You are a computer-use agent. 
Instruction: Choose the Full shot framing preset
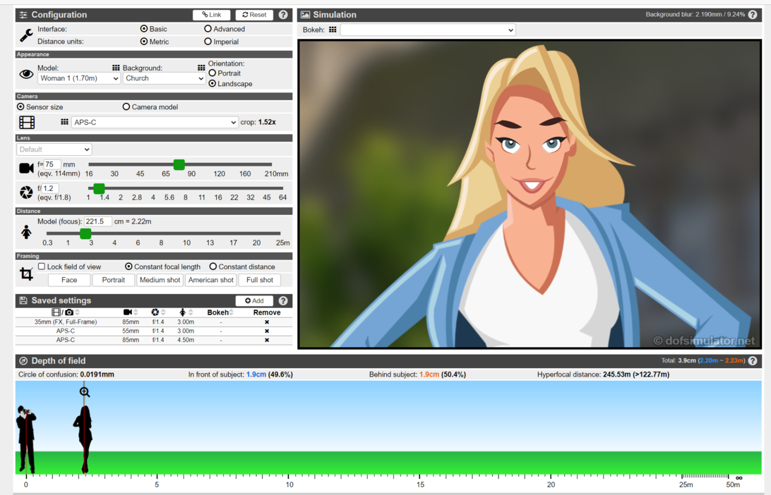click(260, 280)
